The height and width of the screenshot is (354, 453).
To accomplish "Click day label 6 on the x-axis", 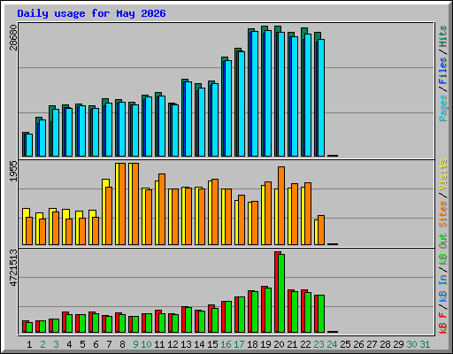I will pyautogui.click(x=96, y=344).
